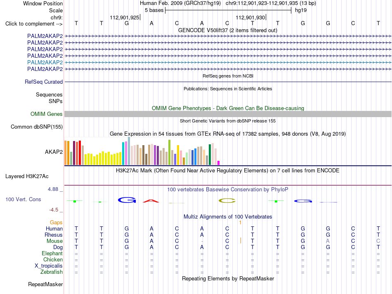The height and width of the screenshot is (294, 392).
Task: Click the RepeatMasker track label
Action: point(45,284)
